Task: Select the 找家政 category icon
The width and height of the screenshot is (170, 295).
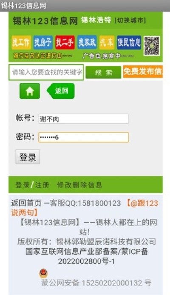Action: (x=87, y=43)
